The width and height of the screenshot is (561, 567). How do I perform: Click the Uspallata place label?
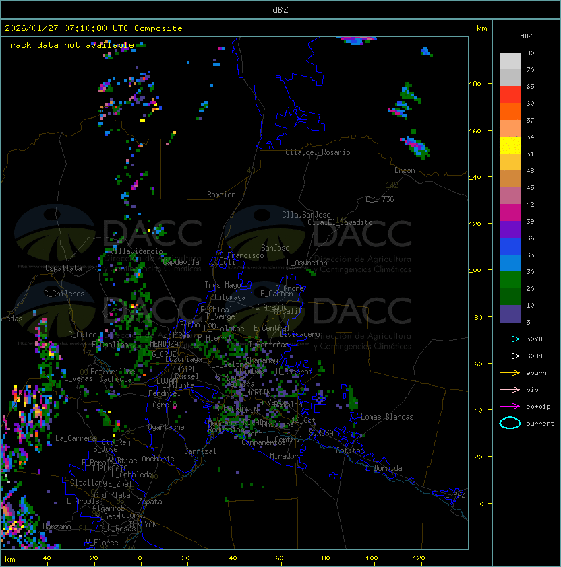[x=63, y=268]
